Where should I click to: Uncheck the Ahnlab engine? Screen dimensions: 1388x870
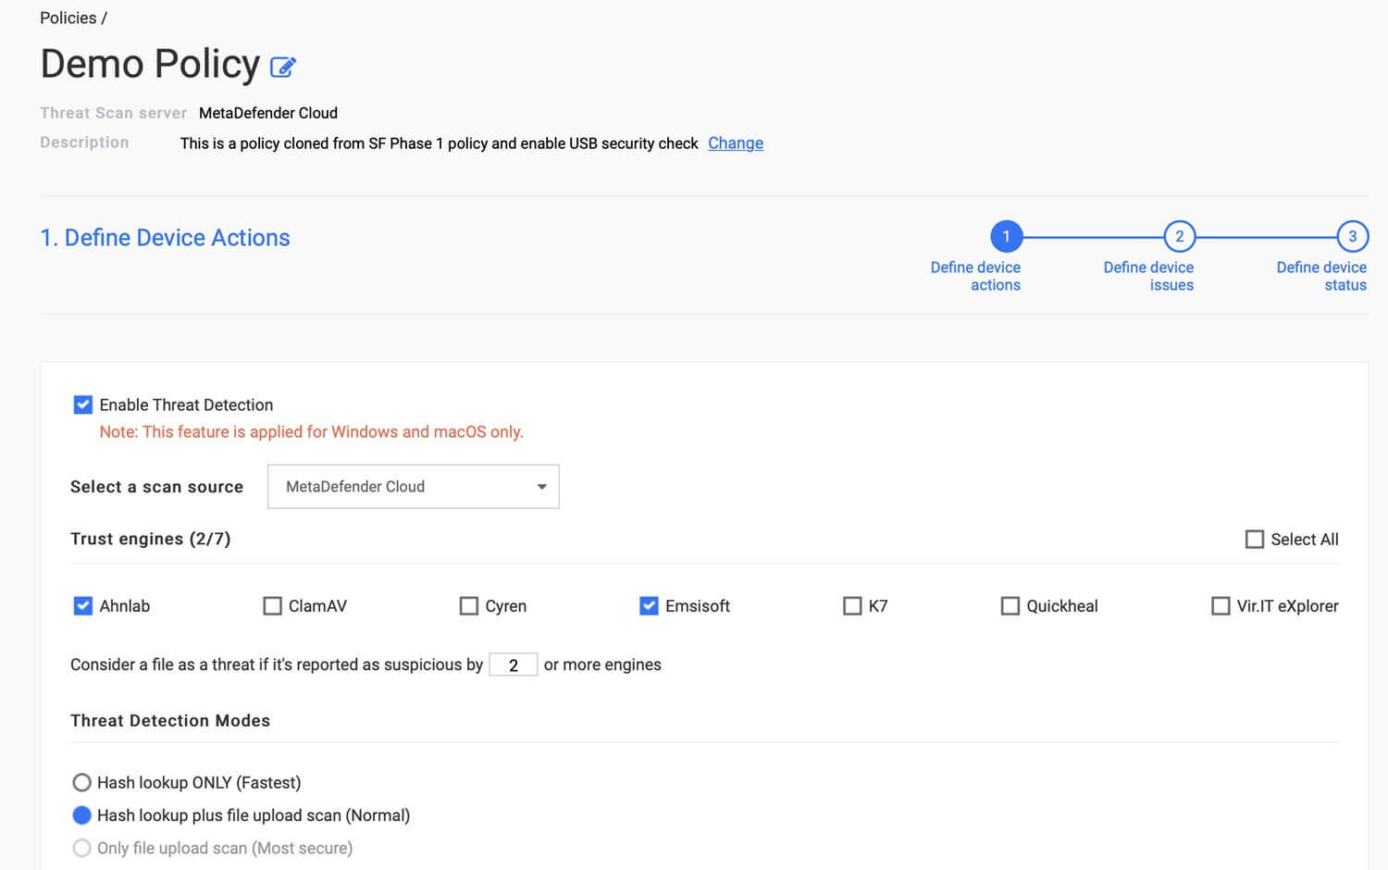82,605
